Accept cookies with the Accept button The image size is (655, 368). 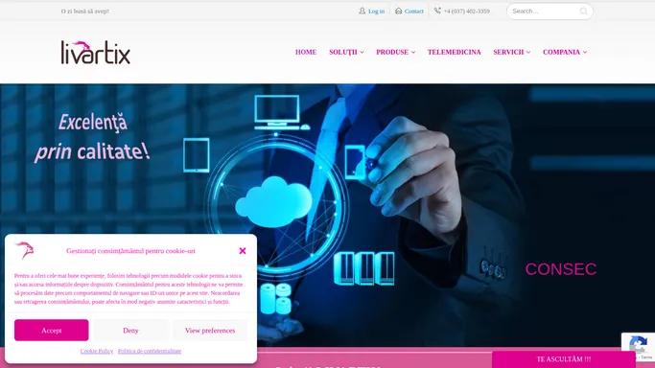click(52, 330)
